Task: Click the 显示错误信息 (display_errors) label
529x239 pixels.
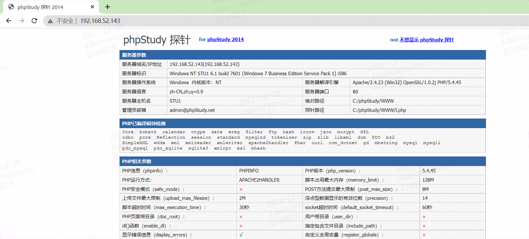Action: pos(157,235)
